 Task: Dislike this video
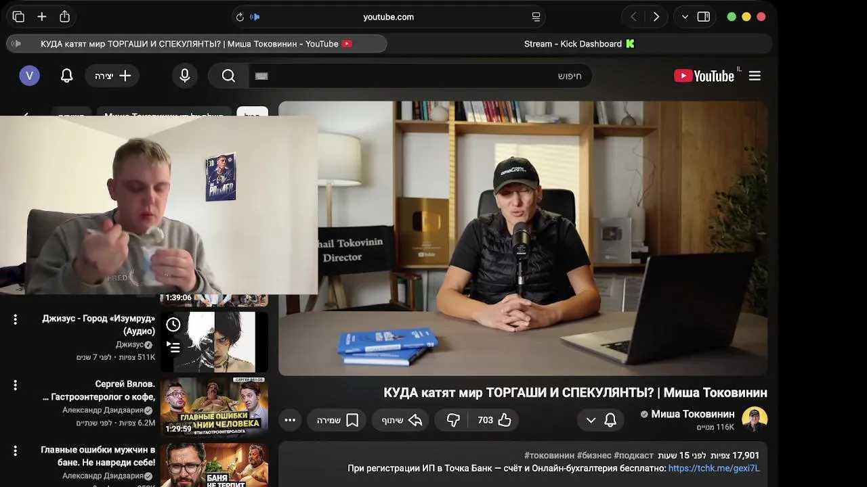(453, 420)
